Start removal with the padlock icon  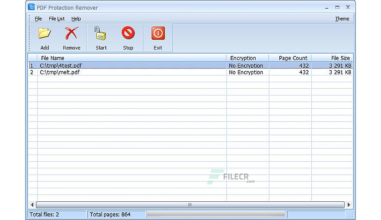coord(101,33)
